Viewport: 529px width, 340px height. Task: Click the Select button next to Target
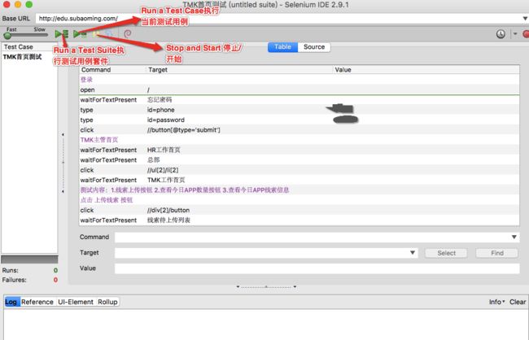(446, 253)
